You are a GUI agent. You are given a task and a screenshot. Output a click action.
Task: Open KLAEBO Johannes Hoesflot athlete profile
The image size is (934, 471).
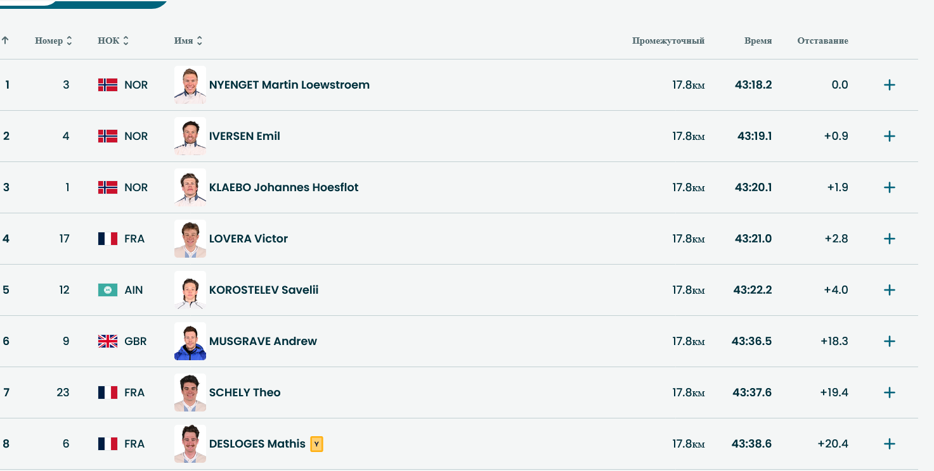tap(283, 187)
